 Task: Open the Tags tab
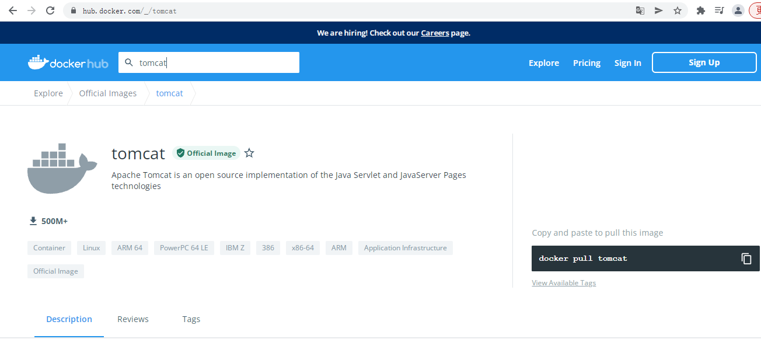tap(191, 319)
